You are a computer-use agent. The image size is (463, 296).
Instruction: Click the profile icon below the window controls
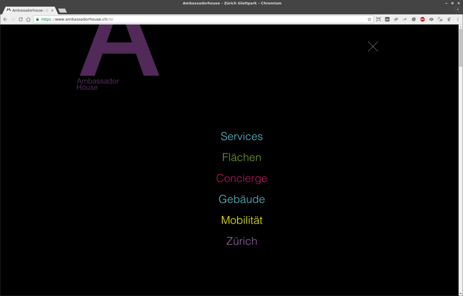(458, 9)
